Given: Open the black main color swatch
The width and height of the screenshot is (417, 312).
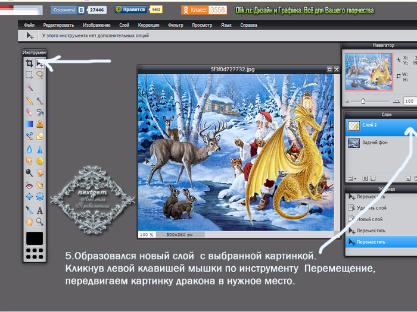Looking at the screenshot, I should (x=35, y=238).
